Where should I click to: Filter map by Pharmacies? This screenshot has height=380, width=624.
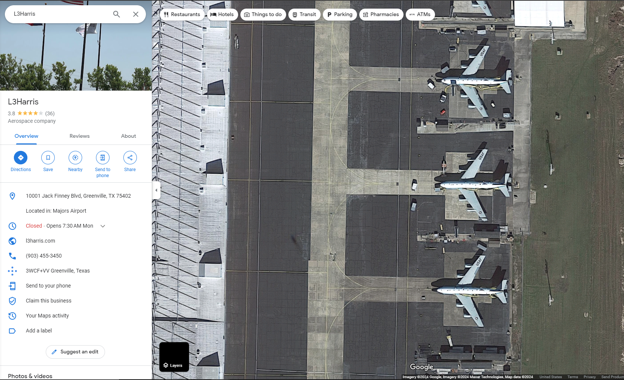381,15
